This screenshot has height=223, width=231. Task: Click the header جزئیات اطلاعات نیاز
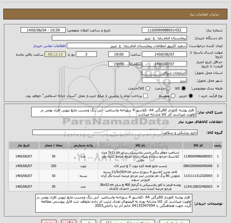point(205,14)
